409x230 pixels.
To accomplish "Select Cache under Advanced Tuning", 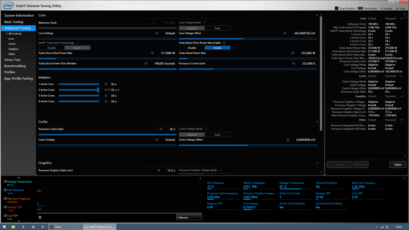I will (12, 44).
